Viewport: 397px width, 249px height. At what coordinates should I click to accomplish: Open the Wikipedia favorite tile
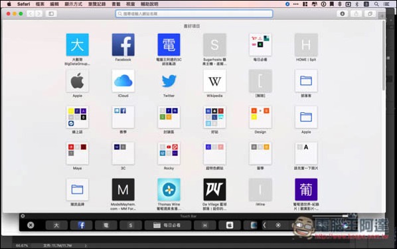(x=214, y=81)
